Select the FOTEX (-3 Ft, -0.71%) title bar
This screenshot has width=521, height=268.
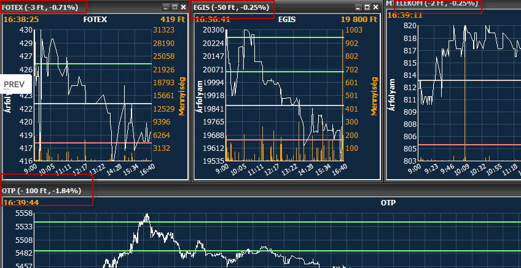click(x=95, y=7)
